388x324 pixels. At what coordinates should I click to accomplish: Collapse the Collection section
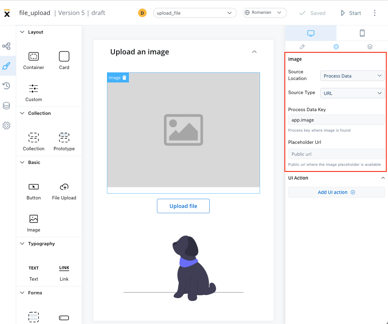[x=22, y=113]
